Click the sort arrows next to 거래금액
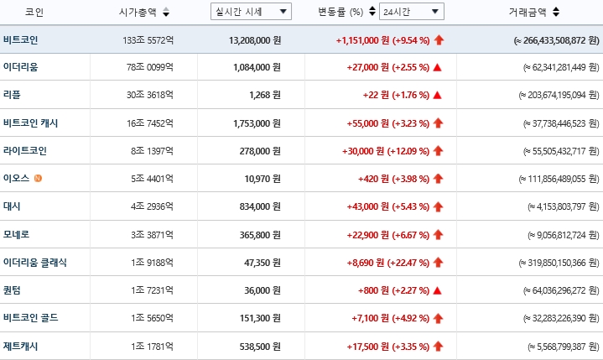This screenshot has height=360, width=603. point(556,13)
